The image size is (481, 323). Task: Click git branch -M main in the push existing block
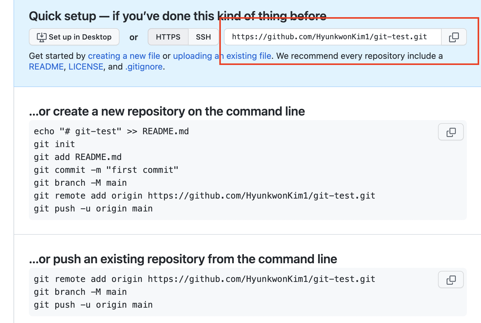click(x=80, y=292)
